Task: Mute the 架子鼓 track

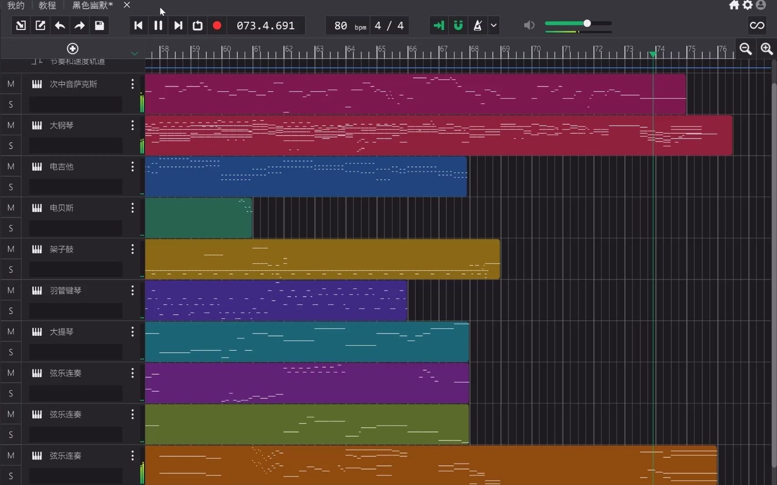Action: pyautogui.click(x=11, y=249)
